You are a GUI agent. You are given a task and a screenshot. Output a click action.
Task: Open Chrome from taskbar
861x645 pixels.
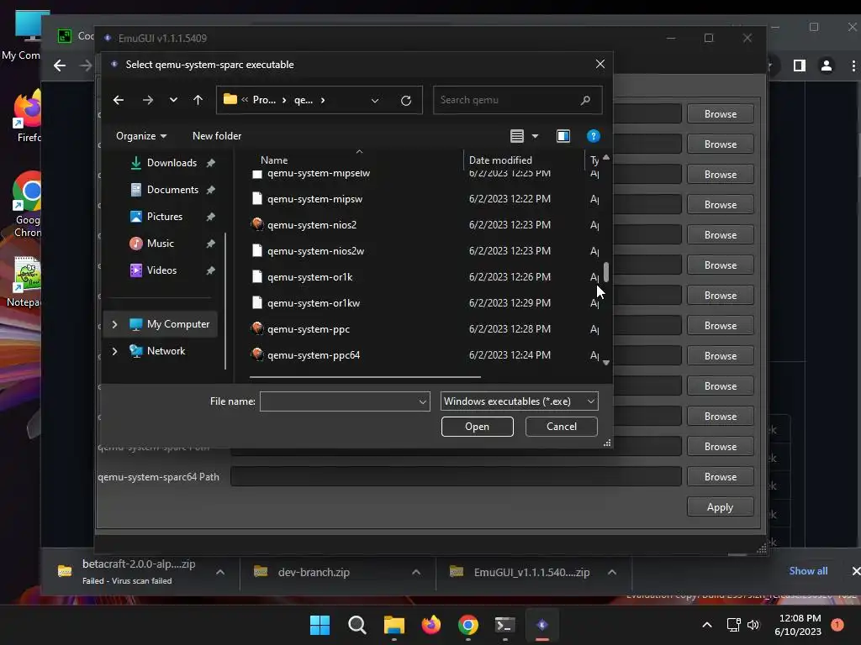tap(467, 625)
